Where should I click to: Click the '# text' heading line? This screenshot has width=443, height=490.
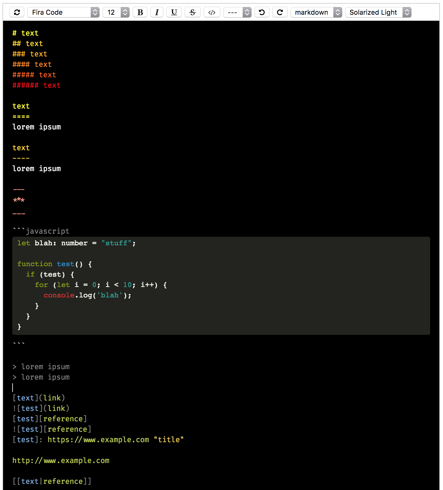(25, 33)
